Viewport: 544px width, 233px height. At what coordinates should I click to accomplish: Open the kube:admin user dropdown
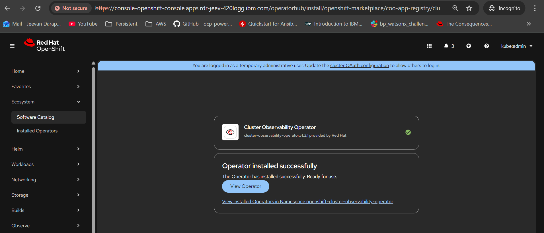517,46
